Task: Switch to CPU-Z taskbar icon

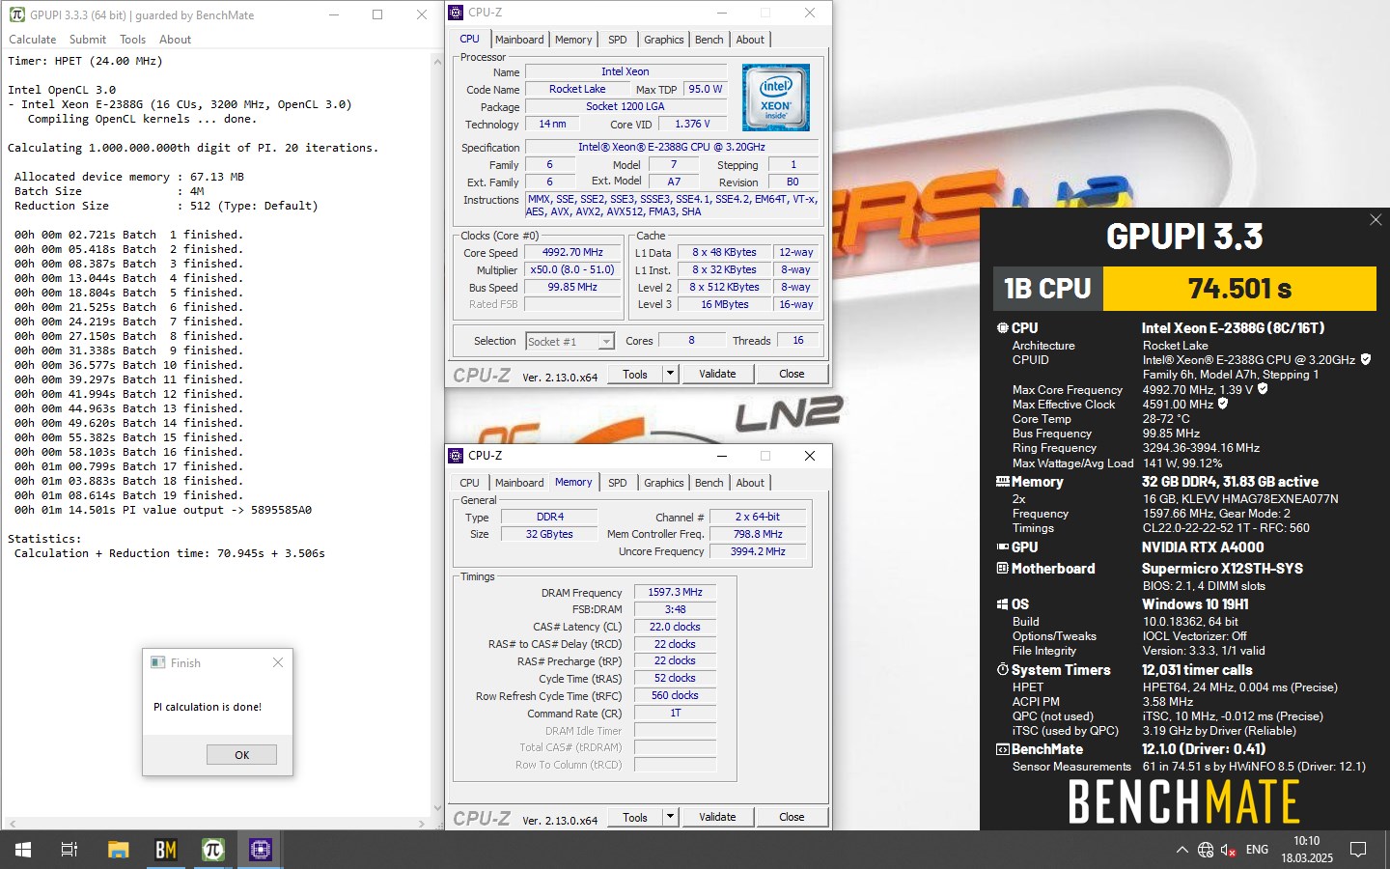Action: (261, 850)
